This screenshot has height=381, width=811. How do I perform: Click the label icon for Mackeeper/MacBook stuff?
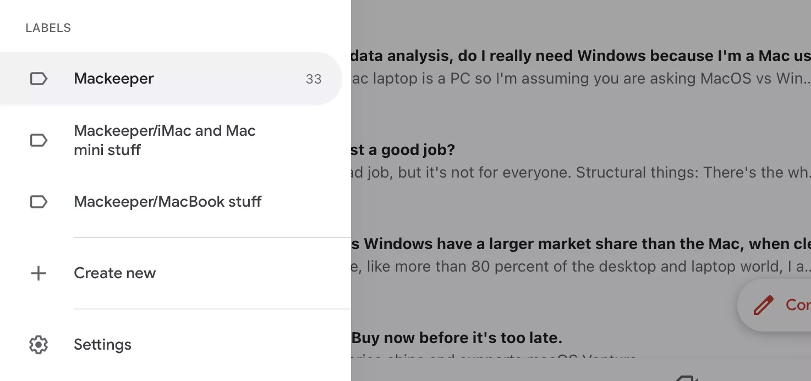tap(39, 202)
